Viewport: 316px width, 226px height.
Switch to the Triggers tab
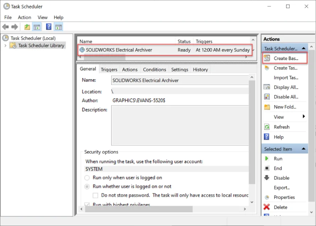(109, 70)
